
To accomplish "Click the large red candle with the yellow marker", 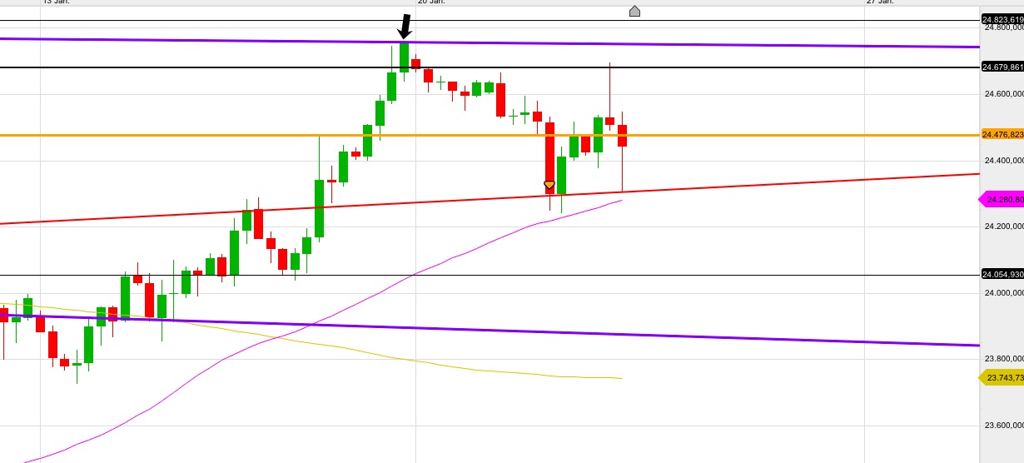I will (549, 158).
